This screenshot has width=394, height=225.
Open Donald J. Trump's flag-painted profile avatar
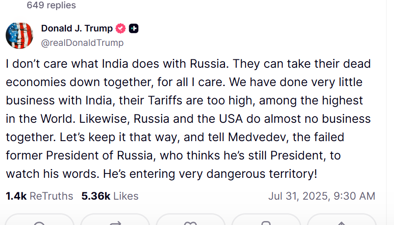(19, 35)
